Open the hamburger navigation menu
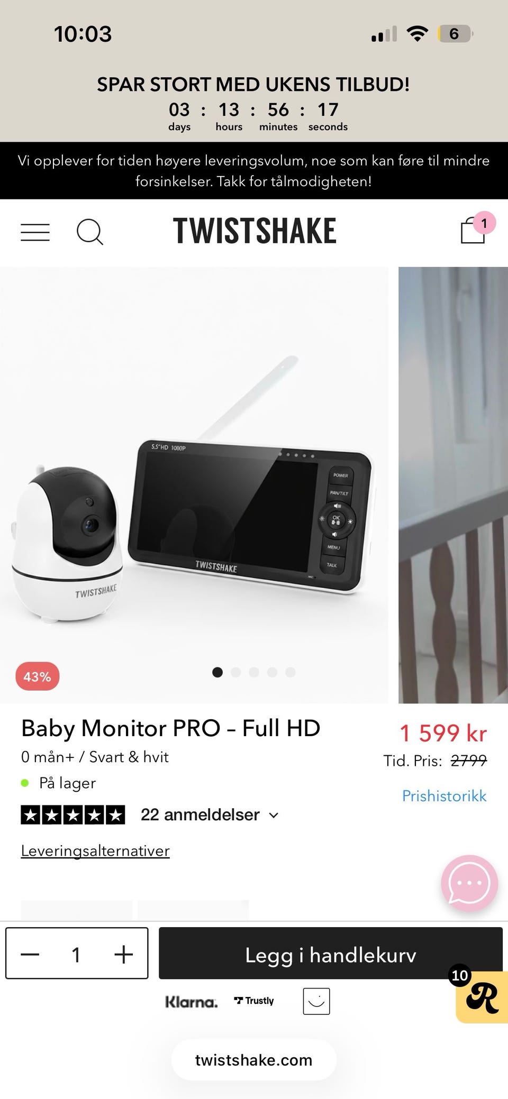This screenshot has width=508, height=1099. (35, 232)
